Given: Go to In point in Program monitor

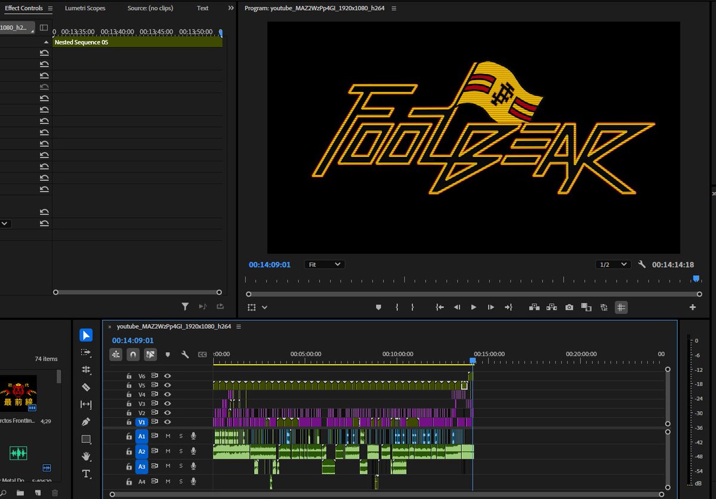Looking at the screenshot, I should pyautogui.click(x=440, y=307).
